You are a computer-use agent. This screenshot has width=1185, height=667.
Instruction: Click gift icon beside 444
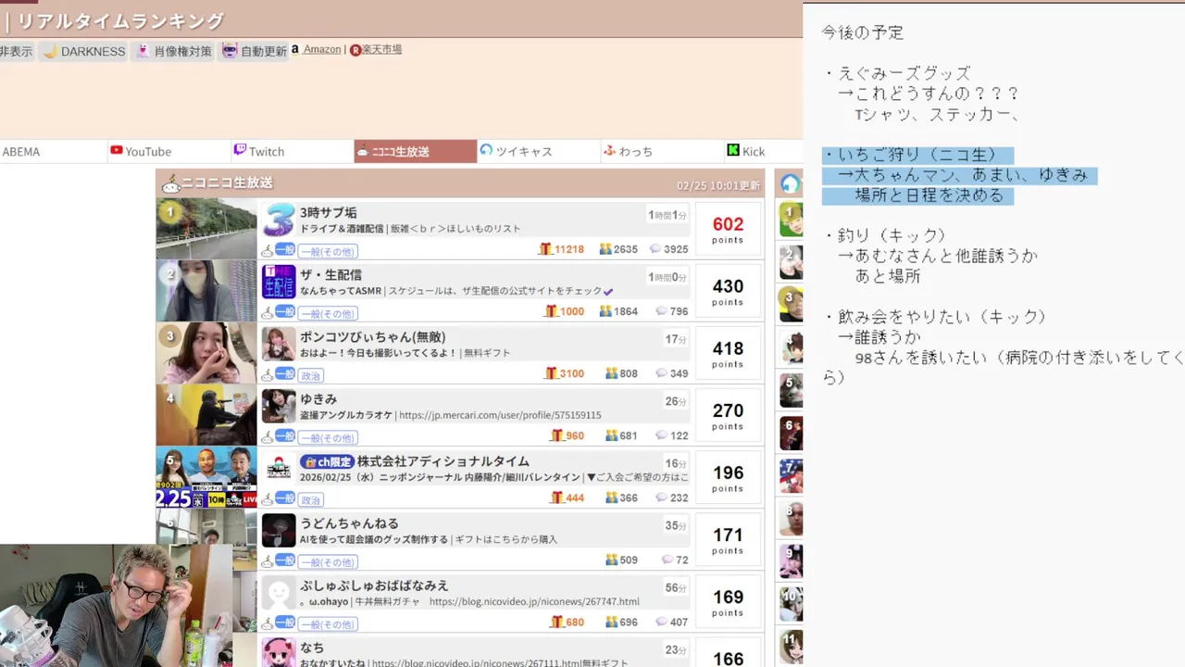[x=557, y=497]
